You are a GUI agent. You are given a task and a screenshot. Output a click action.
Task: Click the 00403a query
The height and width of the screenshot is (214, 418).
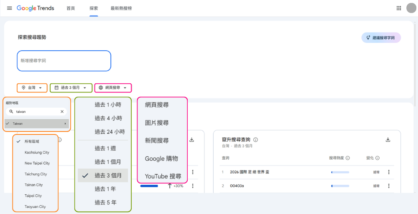pyautogui.click(x=237, y=186)
